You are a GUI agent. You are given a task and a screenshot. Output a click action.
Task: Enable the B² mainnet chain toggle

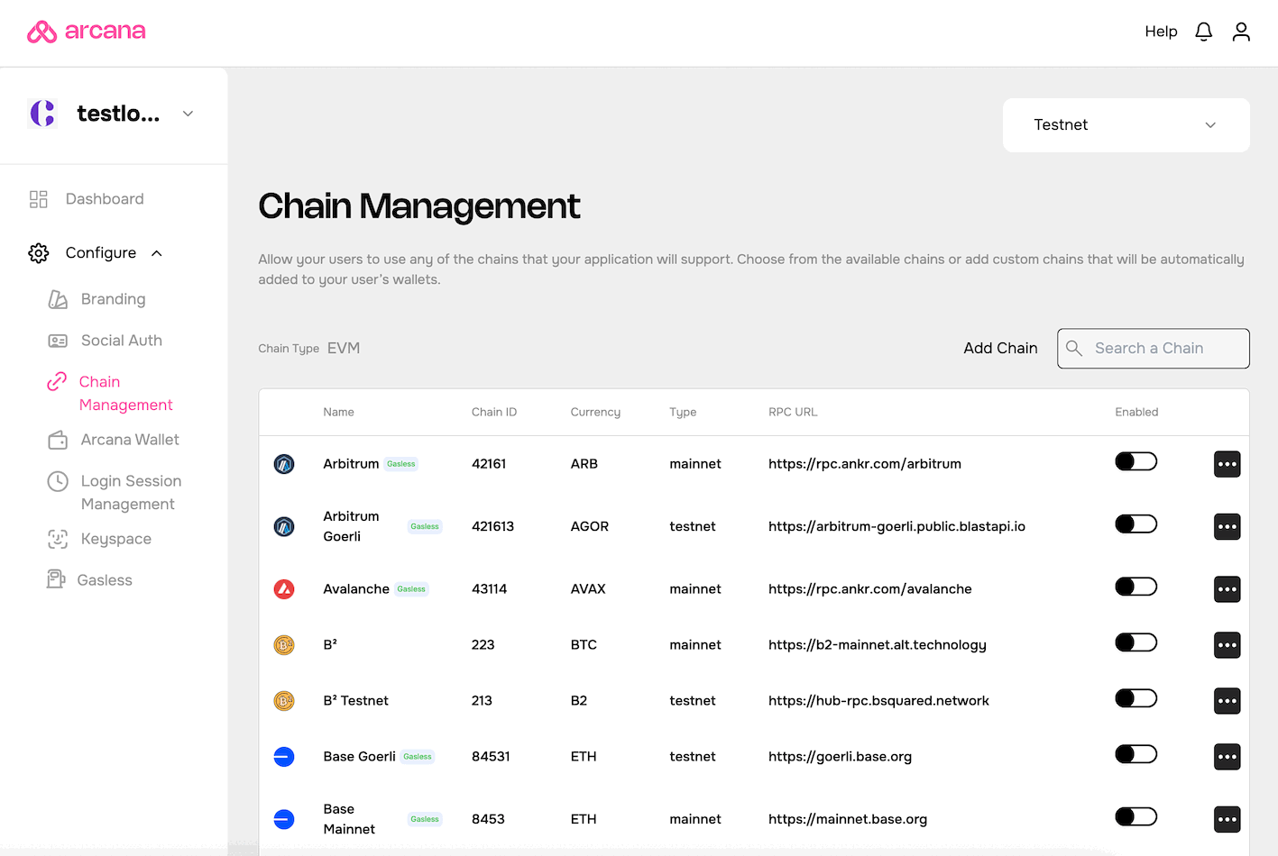click(x=1135, y=642)
